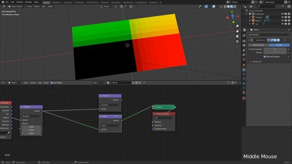Select wireframe viewport shading
This screenshot has height=164, width=292.
[225, 6]
